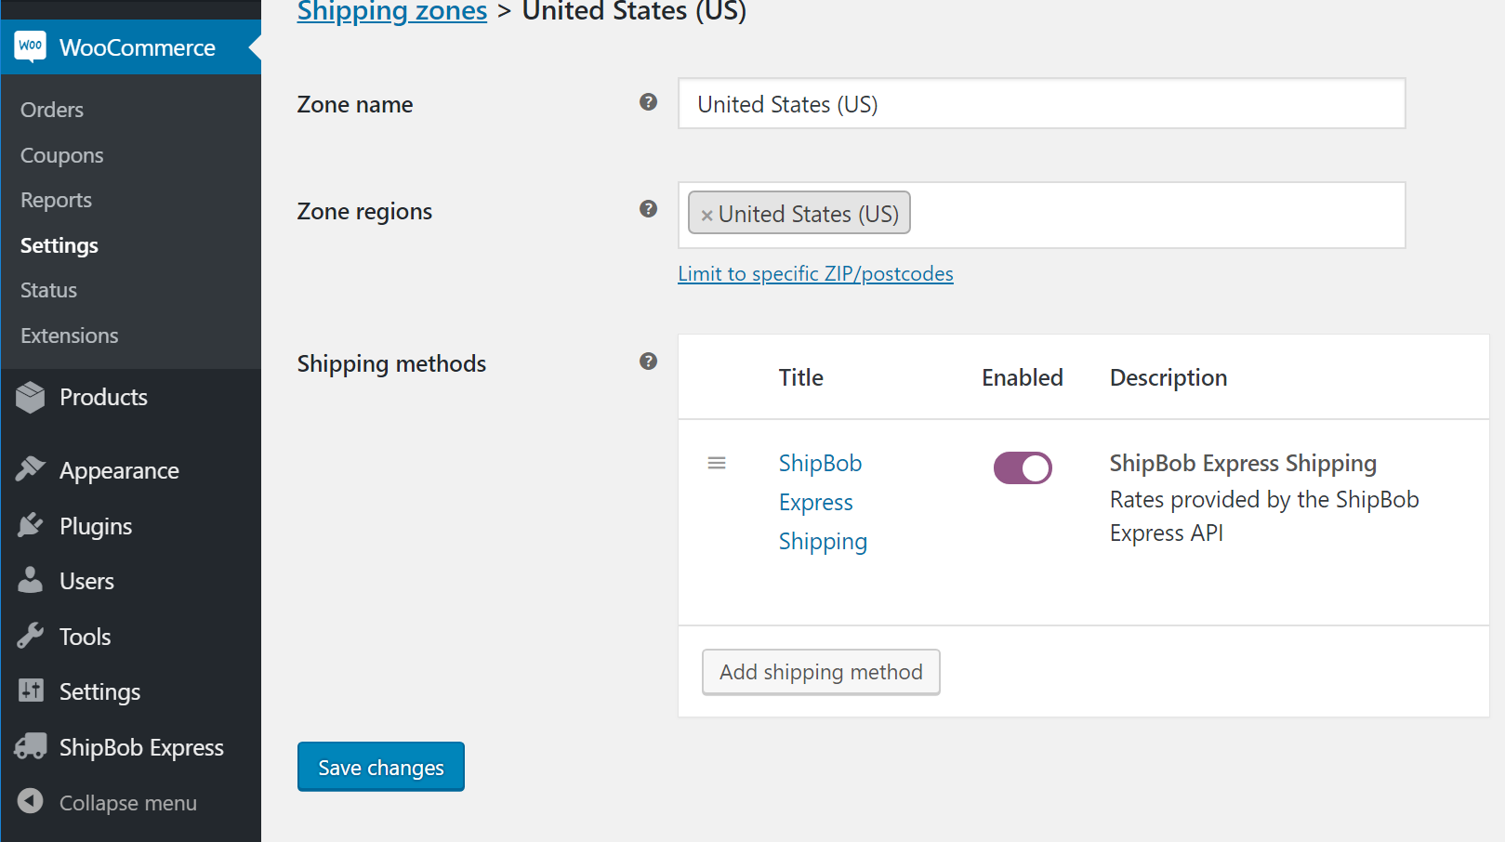Click the Tools wrench icon
Image resolution: width=1505 pixels, height=842 pixels.
(31, 636)
